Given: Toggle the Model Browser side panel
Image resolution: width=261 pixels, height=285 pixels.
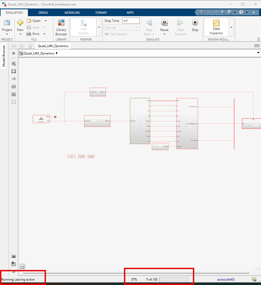Looking at the screenshot, I should (x=4, y=56).
